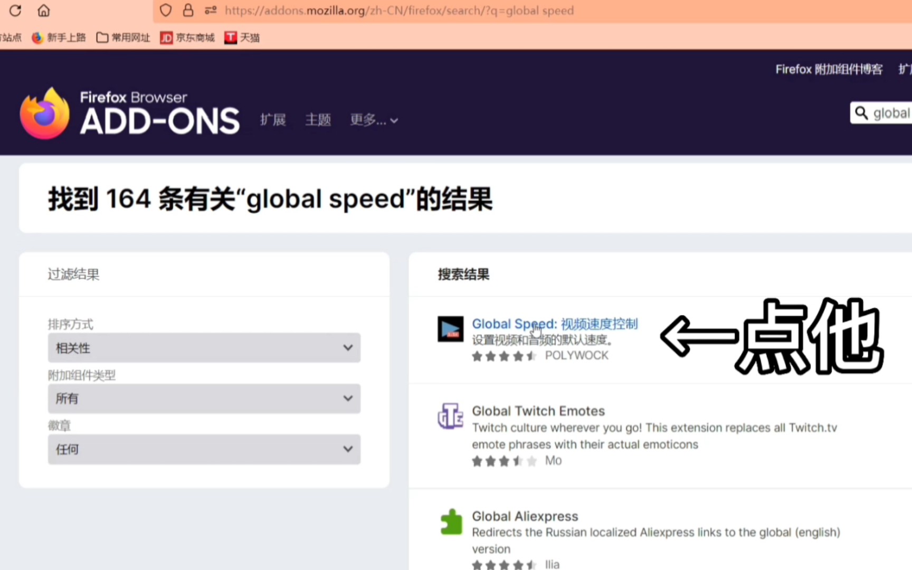The height and width of the screenshot is (570, 912).
Task: Open the 所有 add-on type dropdown
Action: pos(204,398)
